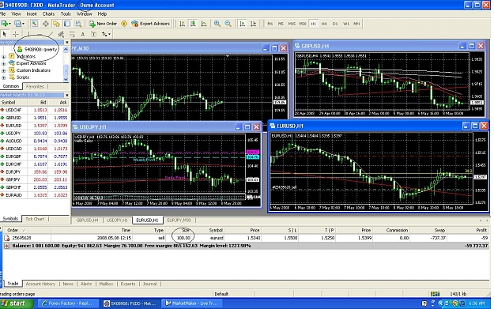Select account 5408908: qwerty in Navigator
This screenshot has height=309, width=494.
pos(37,50)
